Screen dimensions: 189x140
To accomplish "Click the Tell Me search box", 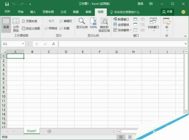I will [x=125, y=12].
